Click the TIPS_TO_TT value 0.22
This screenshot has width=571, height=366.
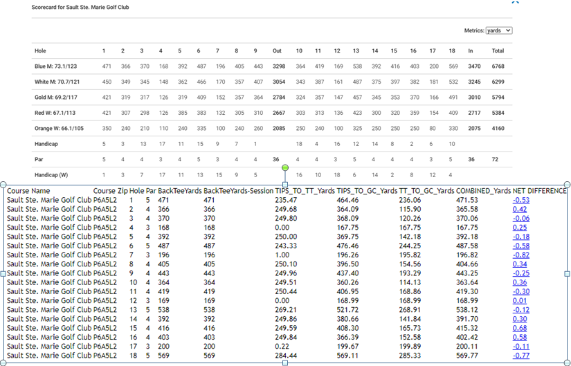point(282,347)
